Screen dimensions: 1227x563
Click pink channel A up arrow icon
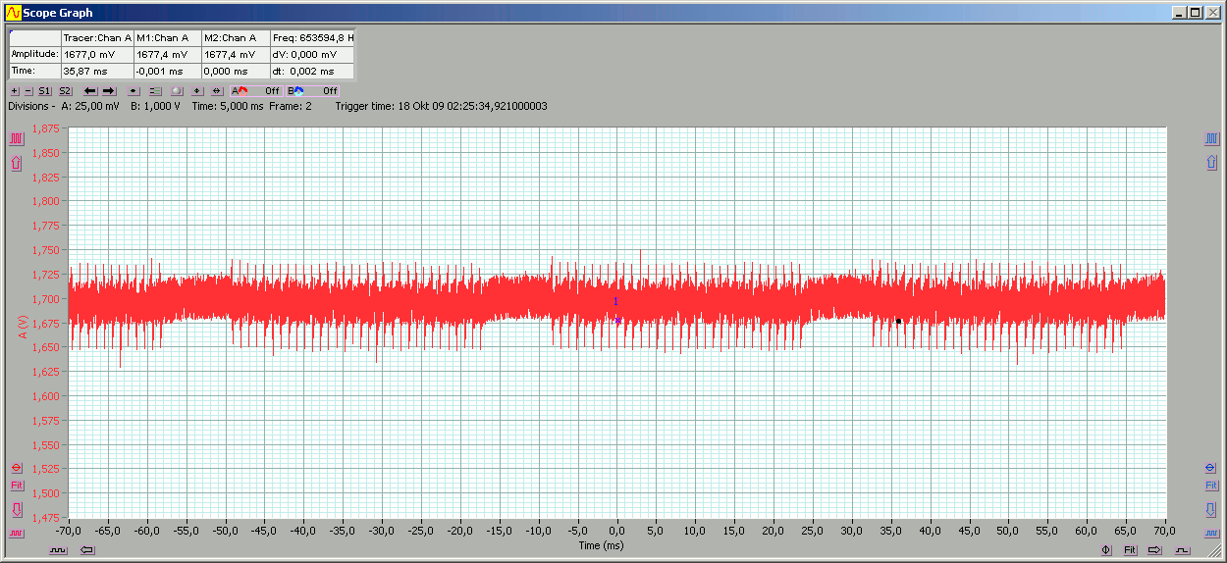coord(16,163)
